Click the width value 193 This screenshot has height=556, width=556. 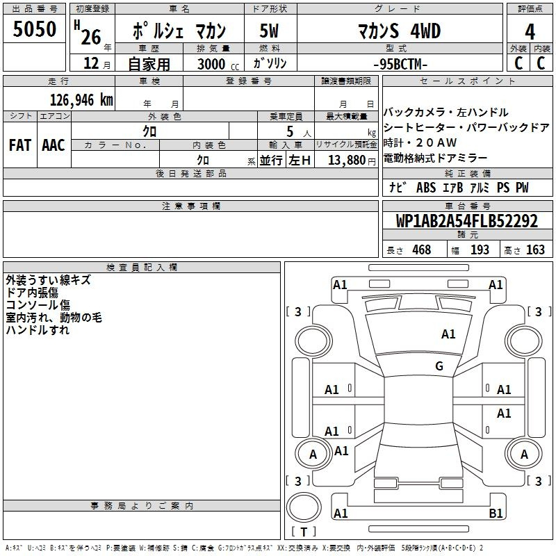480,250
